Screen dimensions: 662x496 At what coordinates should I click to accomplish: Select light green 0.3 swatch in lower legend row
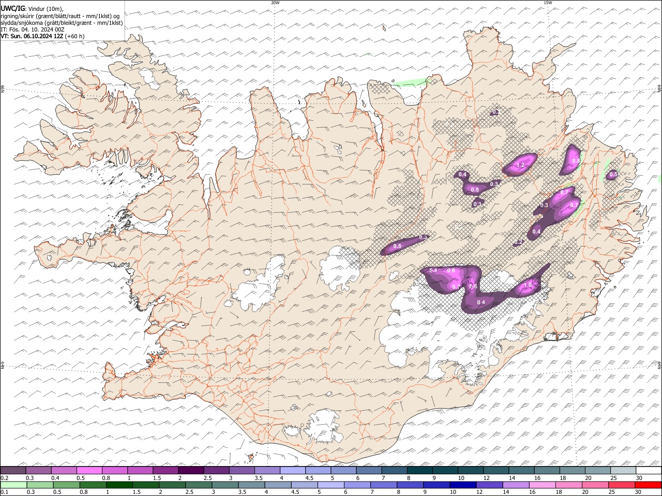pyautogui.click(x=40, y=485)
